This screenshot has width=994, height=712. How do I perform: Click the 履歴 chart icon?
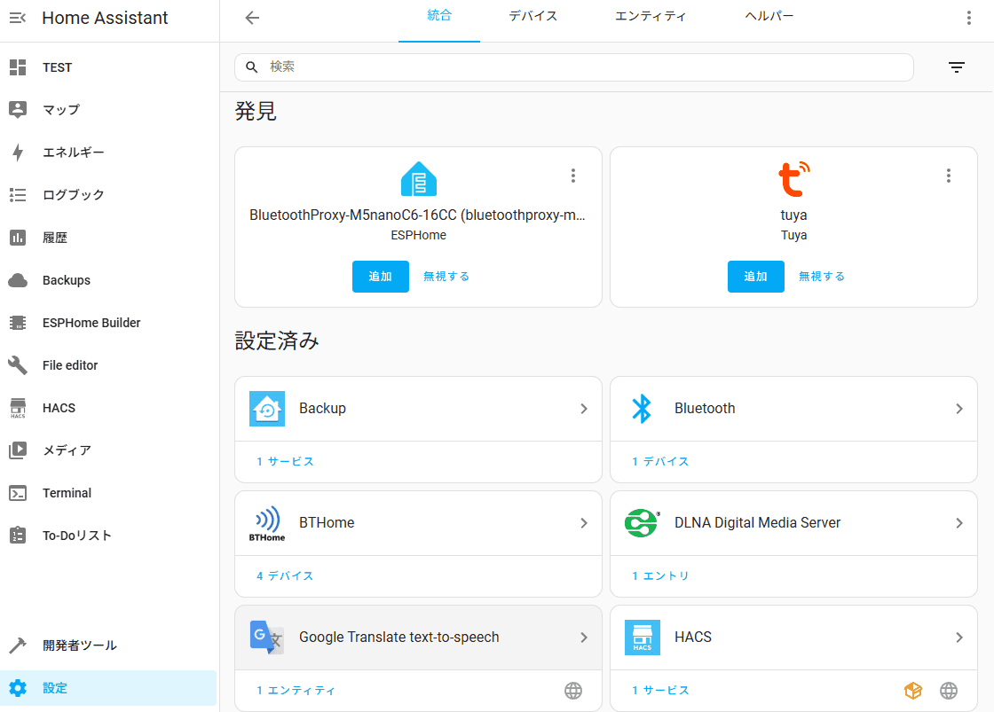click(18, 238)
